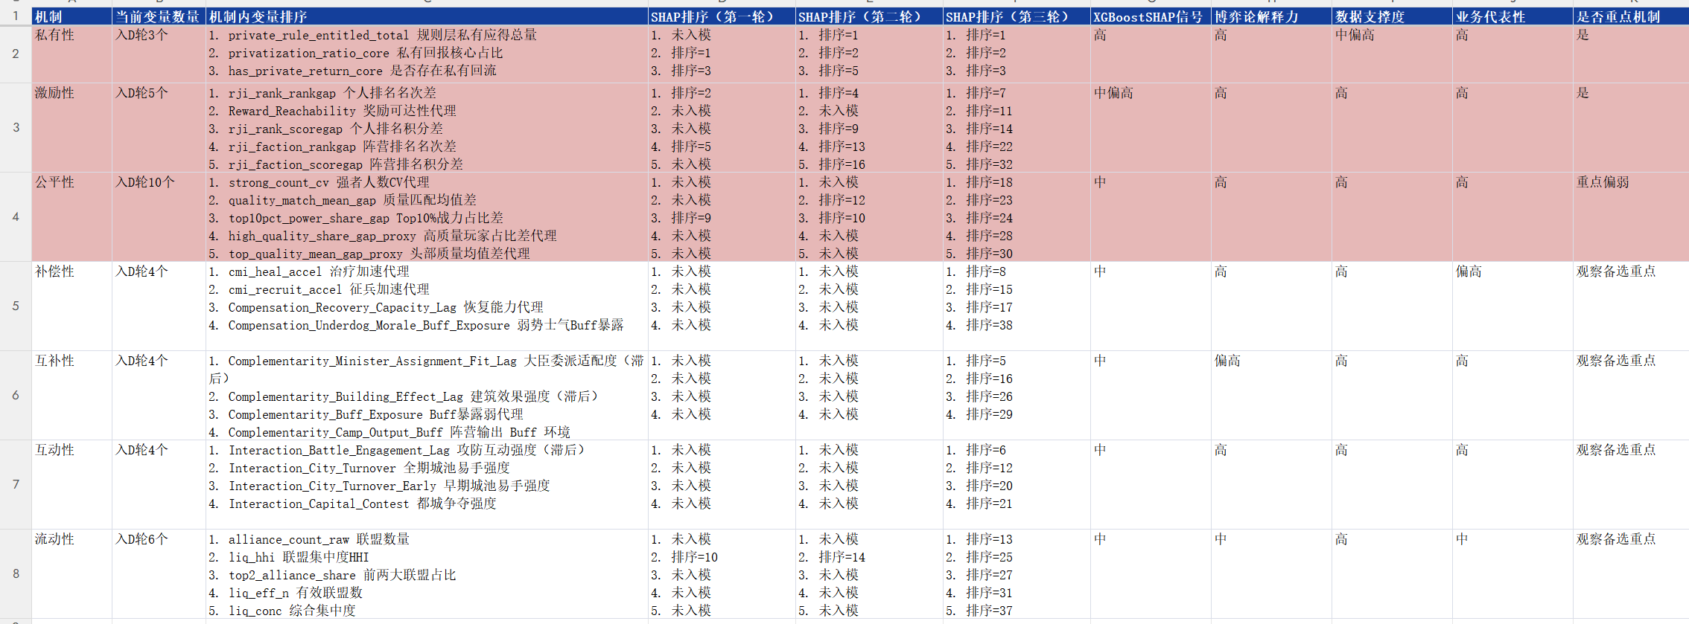
Task: Click the 中偏高 XGBoostSHAP信号 cell
Action: click(1151, 127)
